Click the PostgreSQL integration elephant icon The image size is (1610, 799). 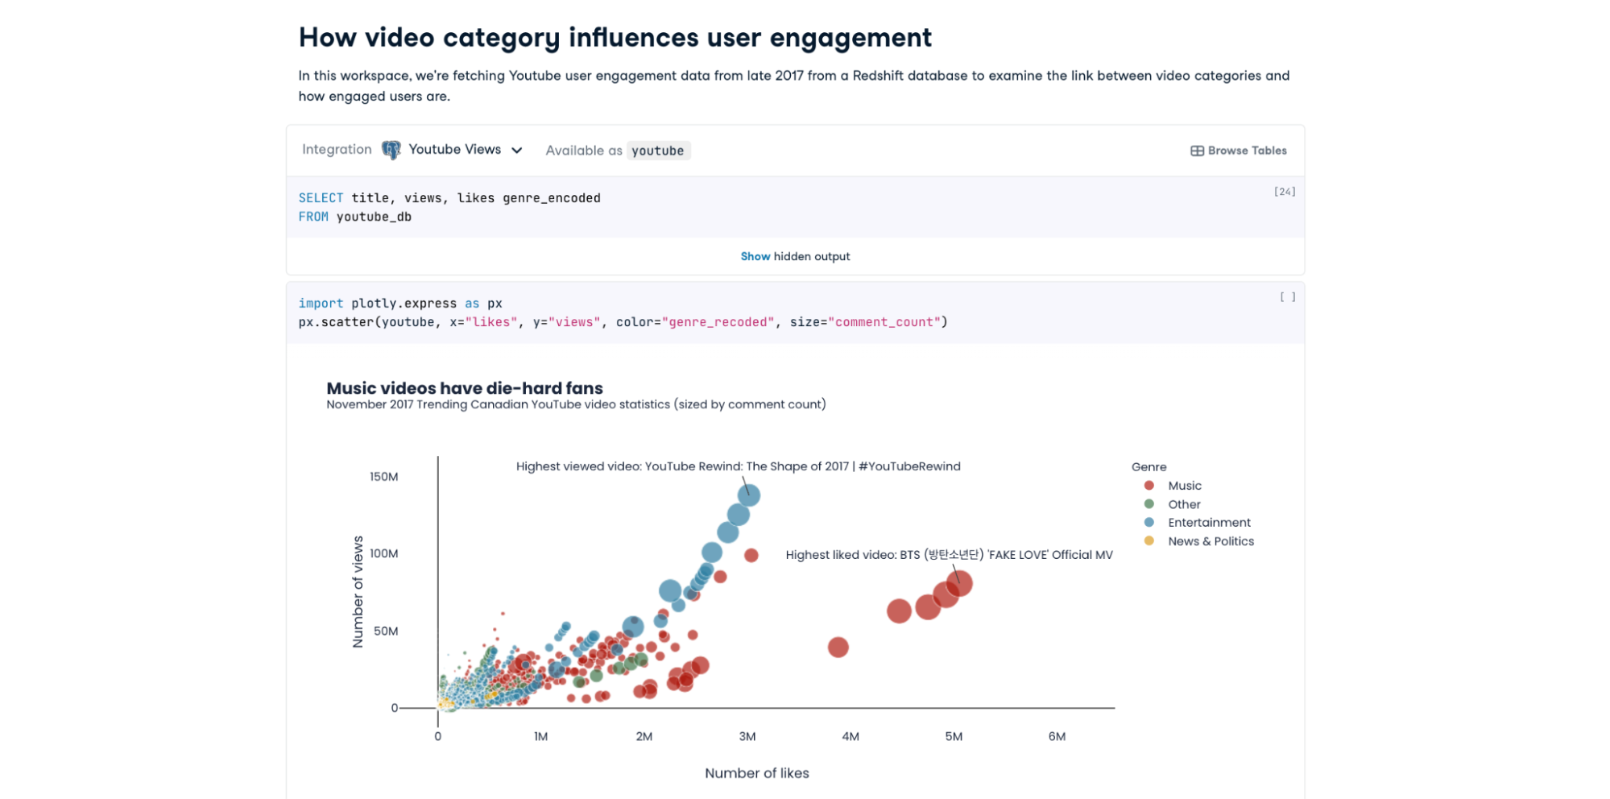click(391, 149)
